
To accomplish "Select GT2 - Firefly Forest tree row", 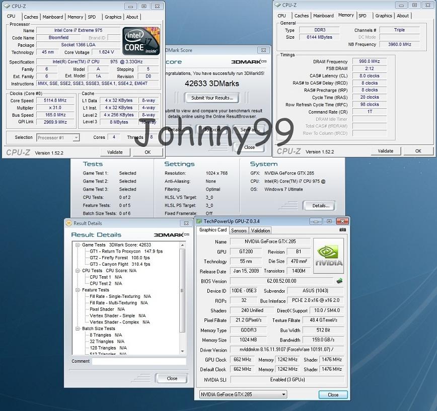I will [x=119, y=258].
